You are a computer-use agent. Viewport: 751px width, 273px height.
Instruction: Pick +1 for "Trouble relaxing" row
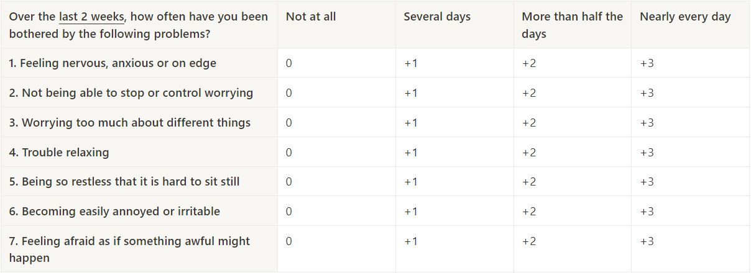click(411, 153)
